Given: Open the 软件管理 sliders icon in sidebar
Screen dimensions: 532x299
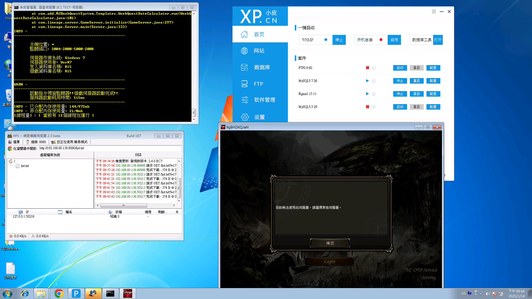Looking at the screenshot, I should (x=245, y=100).
